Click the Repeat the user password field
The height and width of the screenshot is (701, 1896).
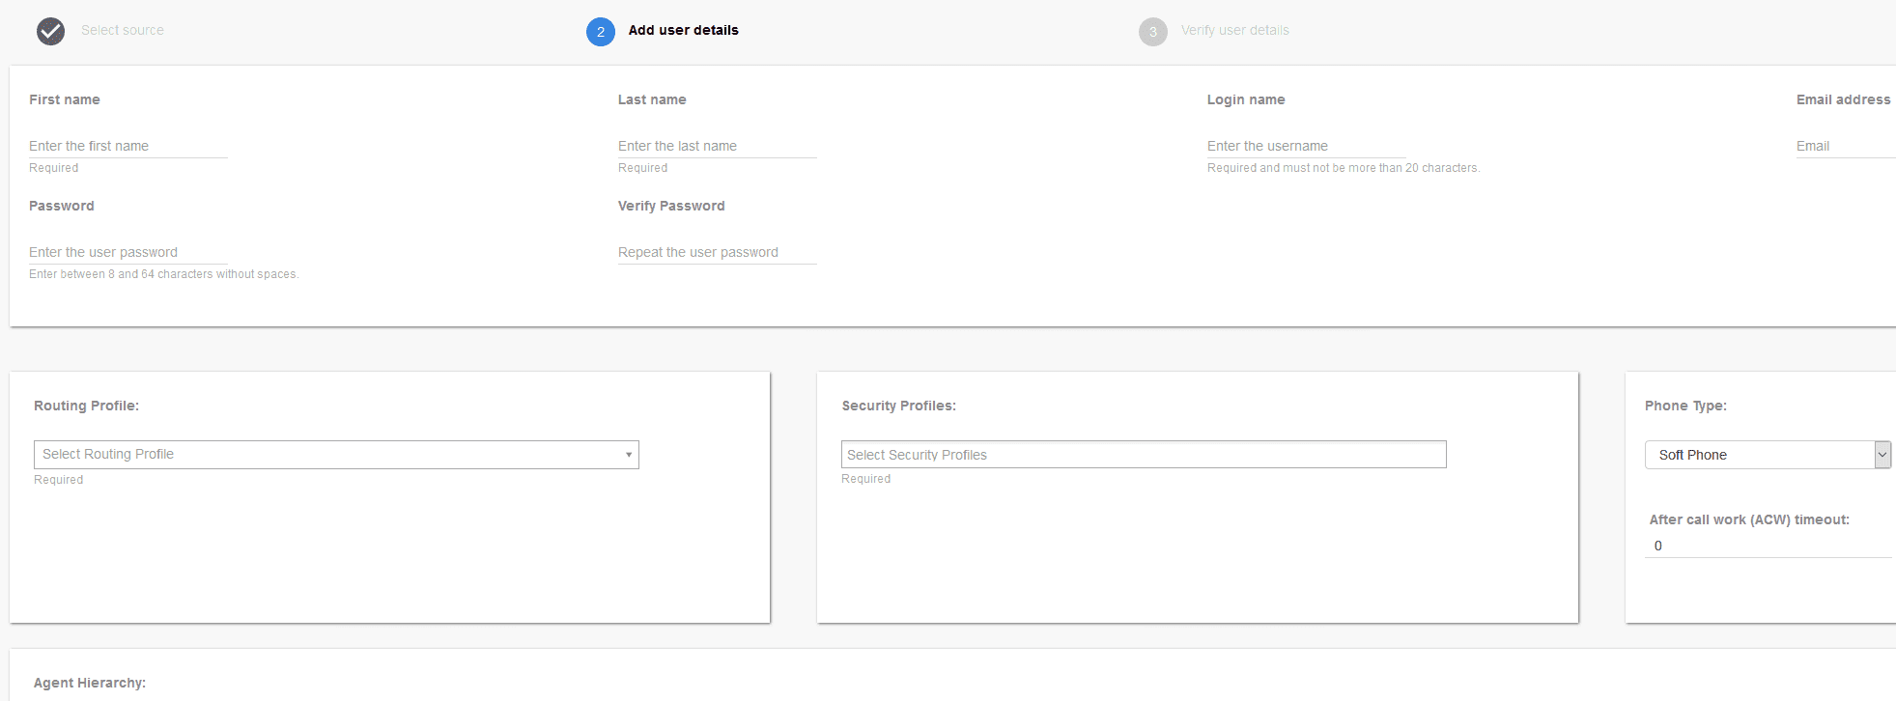[718, 252]
